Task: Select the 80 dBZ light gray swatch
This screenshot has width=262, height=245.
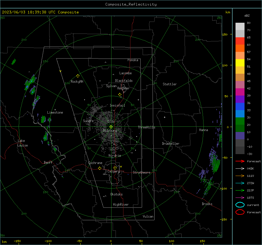Action: coord(240,26)
